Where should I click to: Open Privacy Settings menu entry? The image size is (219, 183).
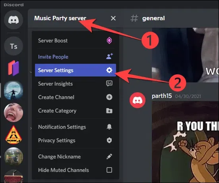[x=76, y=140]
